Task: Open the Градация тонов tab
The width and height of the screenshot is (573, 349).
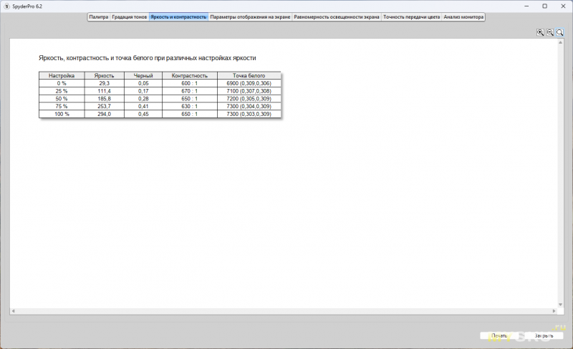Action: point(130,16)
